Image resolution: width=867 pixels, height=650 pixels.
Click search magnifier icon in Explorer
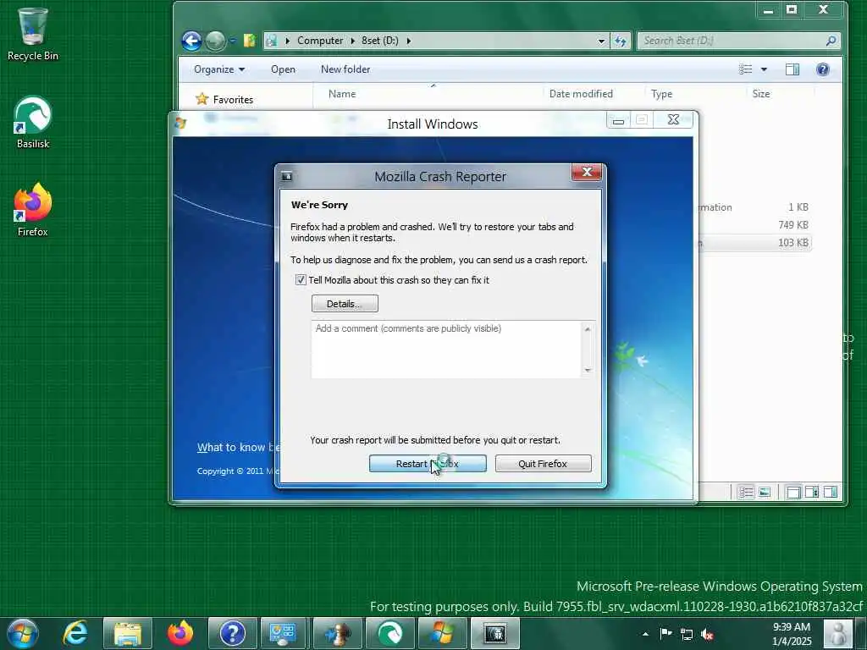(831, 41)
